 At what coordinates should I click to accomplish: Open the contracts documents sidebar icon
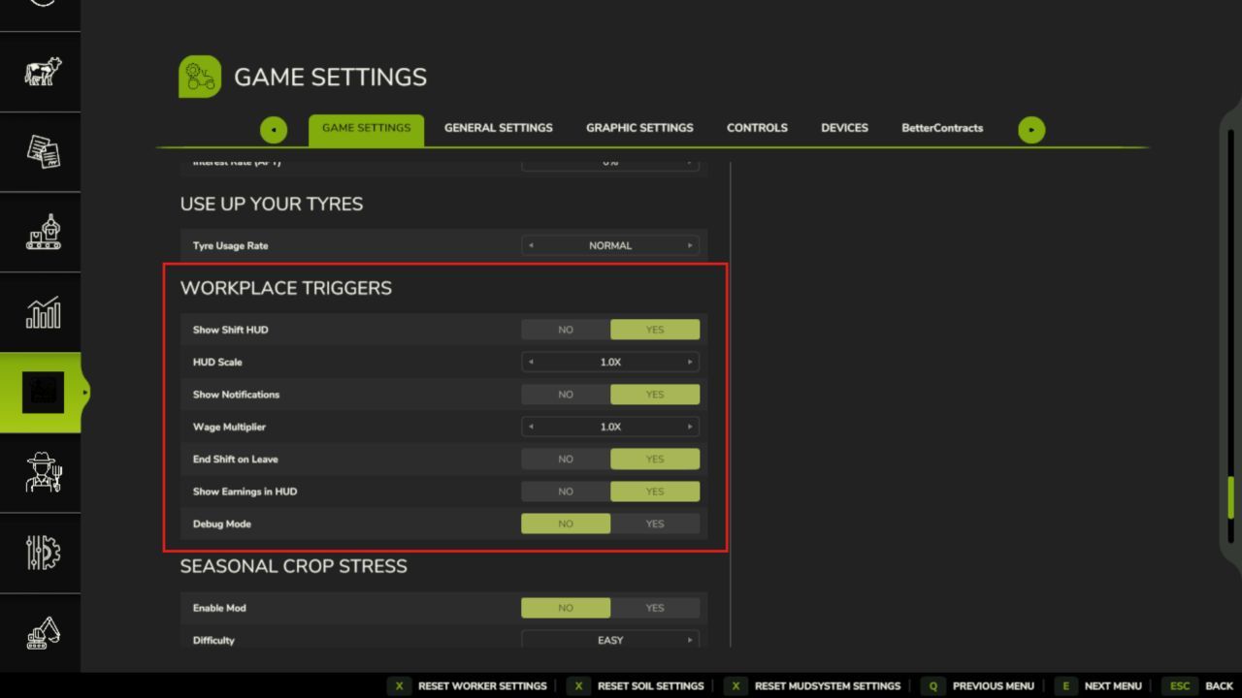42,152
